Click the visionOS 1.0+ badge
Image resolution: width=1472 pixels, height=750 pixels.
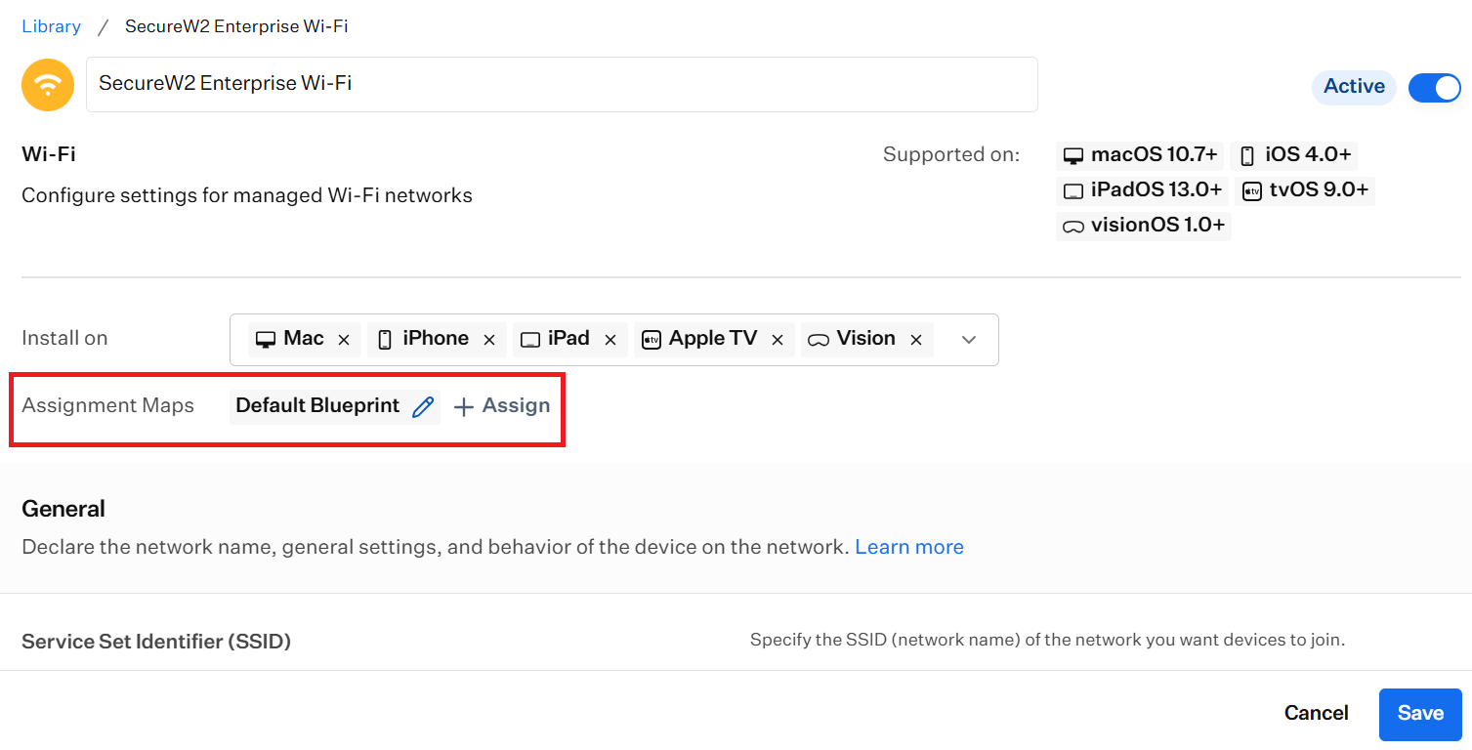(1144, 226)
